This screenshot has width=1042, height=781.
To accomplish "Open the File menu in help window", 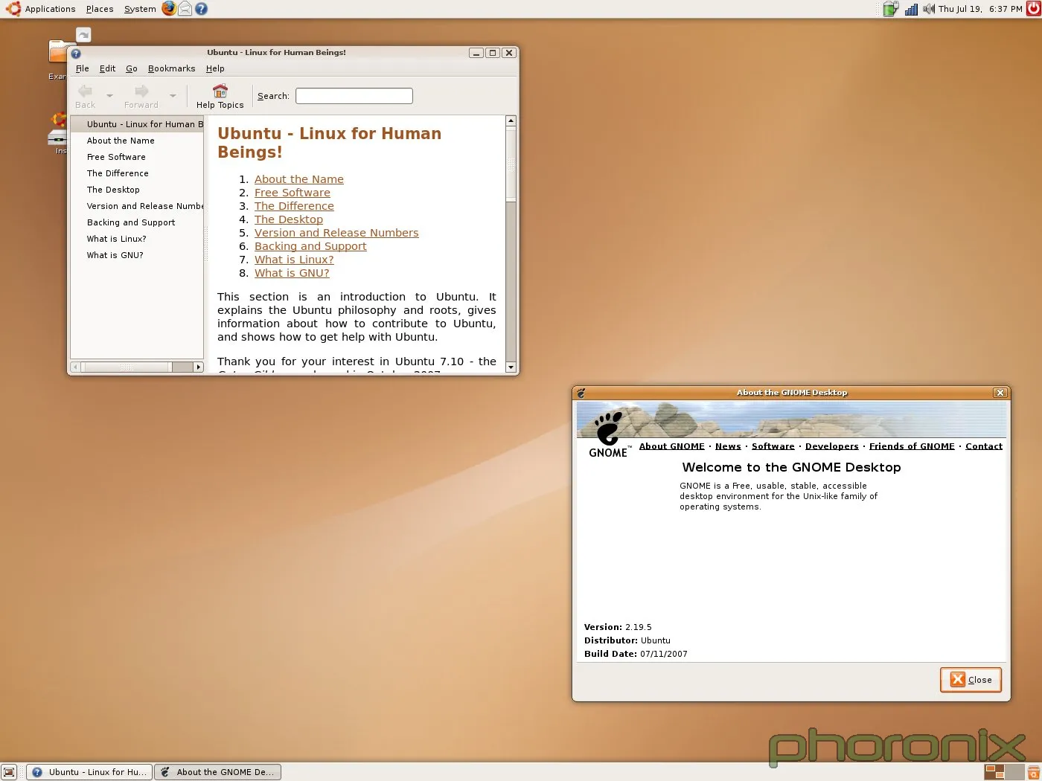I will point(82,68).
